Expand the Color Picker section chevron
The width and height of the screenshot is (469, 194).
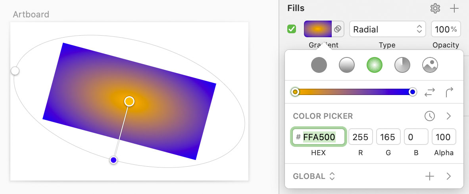pyautogui.click(x=449, y=116)
